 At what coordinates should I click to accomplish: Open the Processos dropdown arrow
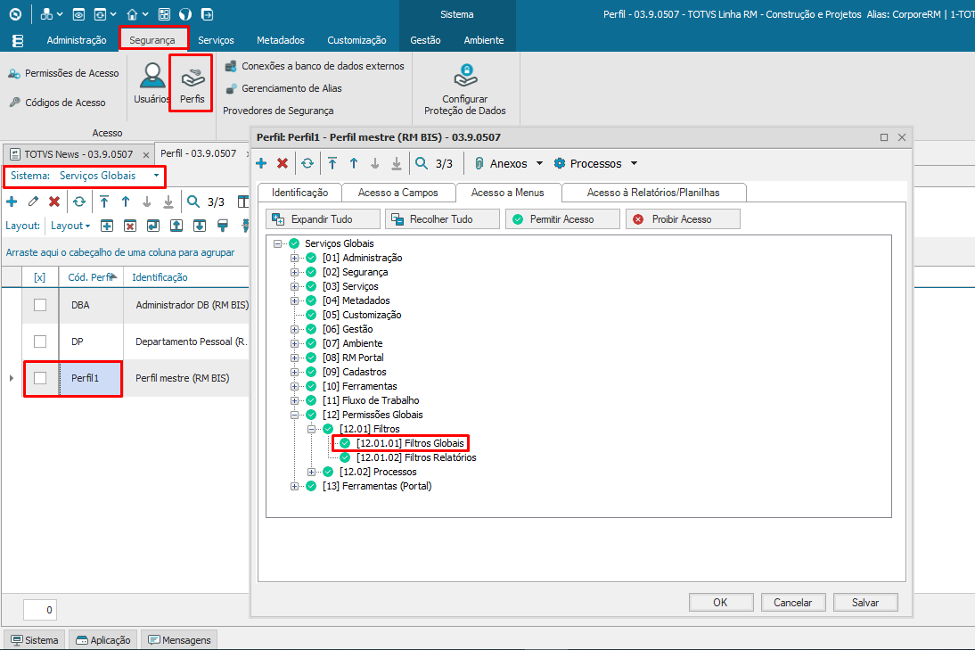tap(635, 163)
